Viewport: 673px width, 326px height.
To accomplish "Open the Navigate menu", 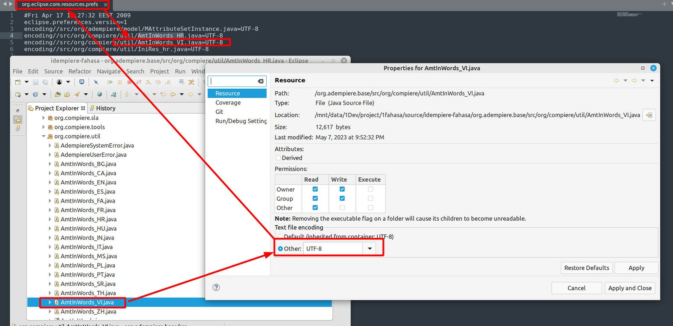I will 109,71.
